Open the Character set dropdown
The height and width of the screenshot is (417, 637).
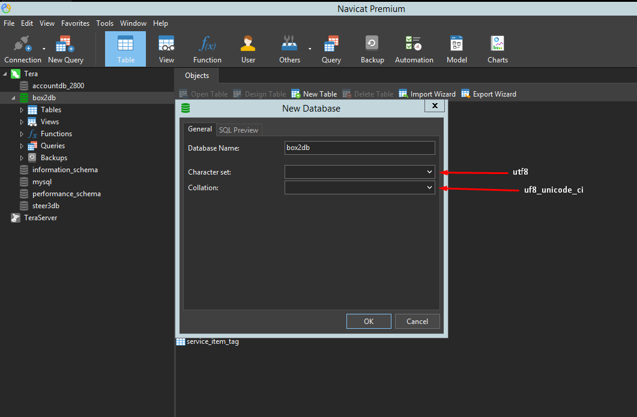coord(360,172)
